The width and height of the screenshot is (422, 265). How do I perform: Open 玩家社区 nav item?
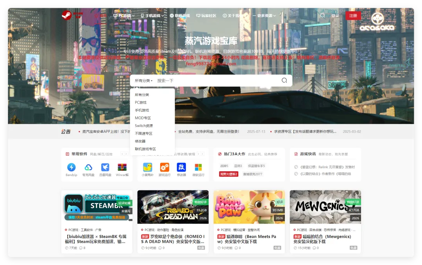[206, 16]
